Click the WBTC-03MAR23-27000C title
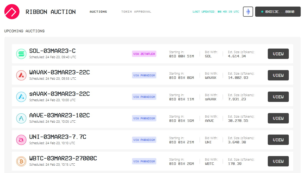This screenshot has width=302, height=173. [x=63, y=159]
